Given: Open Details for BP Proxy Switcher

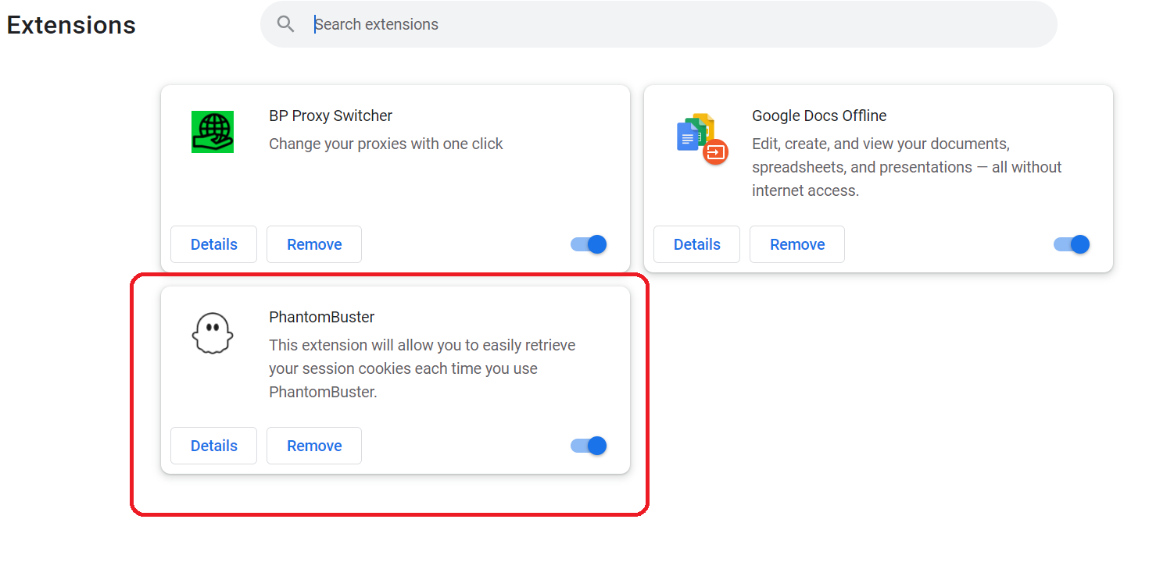Looking at the screenshot, I should [x=214, y=244].
